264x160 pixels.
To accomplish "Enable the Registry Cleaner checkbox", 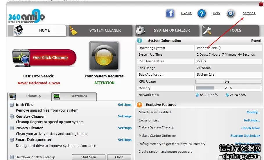I will click(x=12, y=117).
